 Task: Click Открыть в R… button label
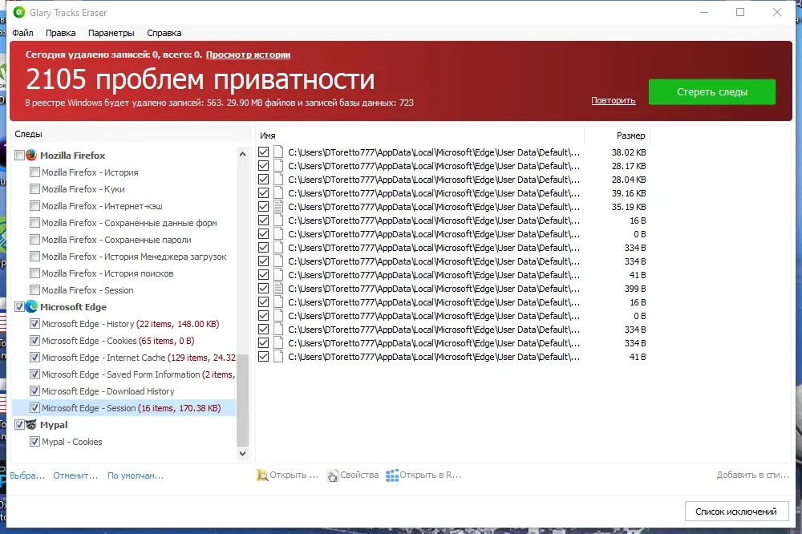pos(430,475)
